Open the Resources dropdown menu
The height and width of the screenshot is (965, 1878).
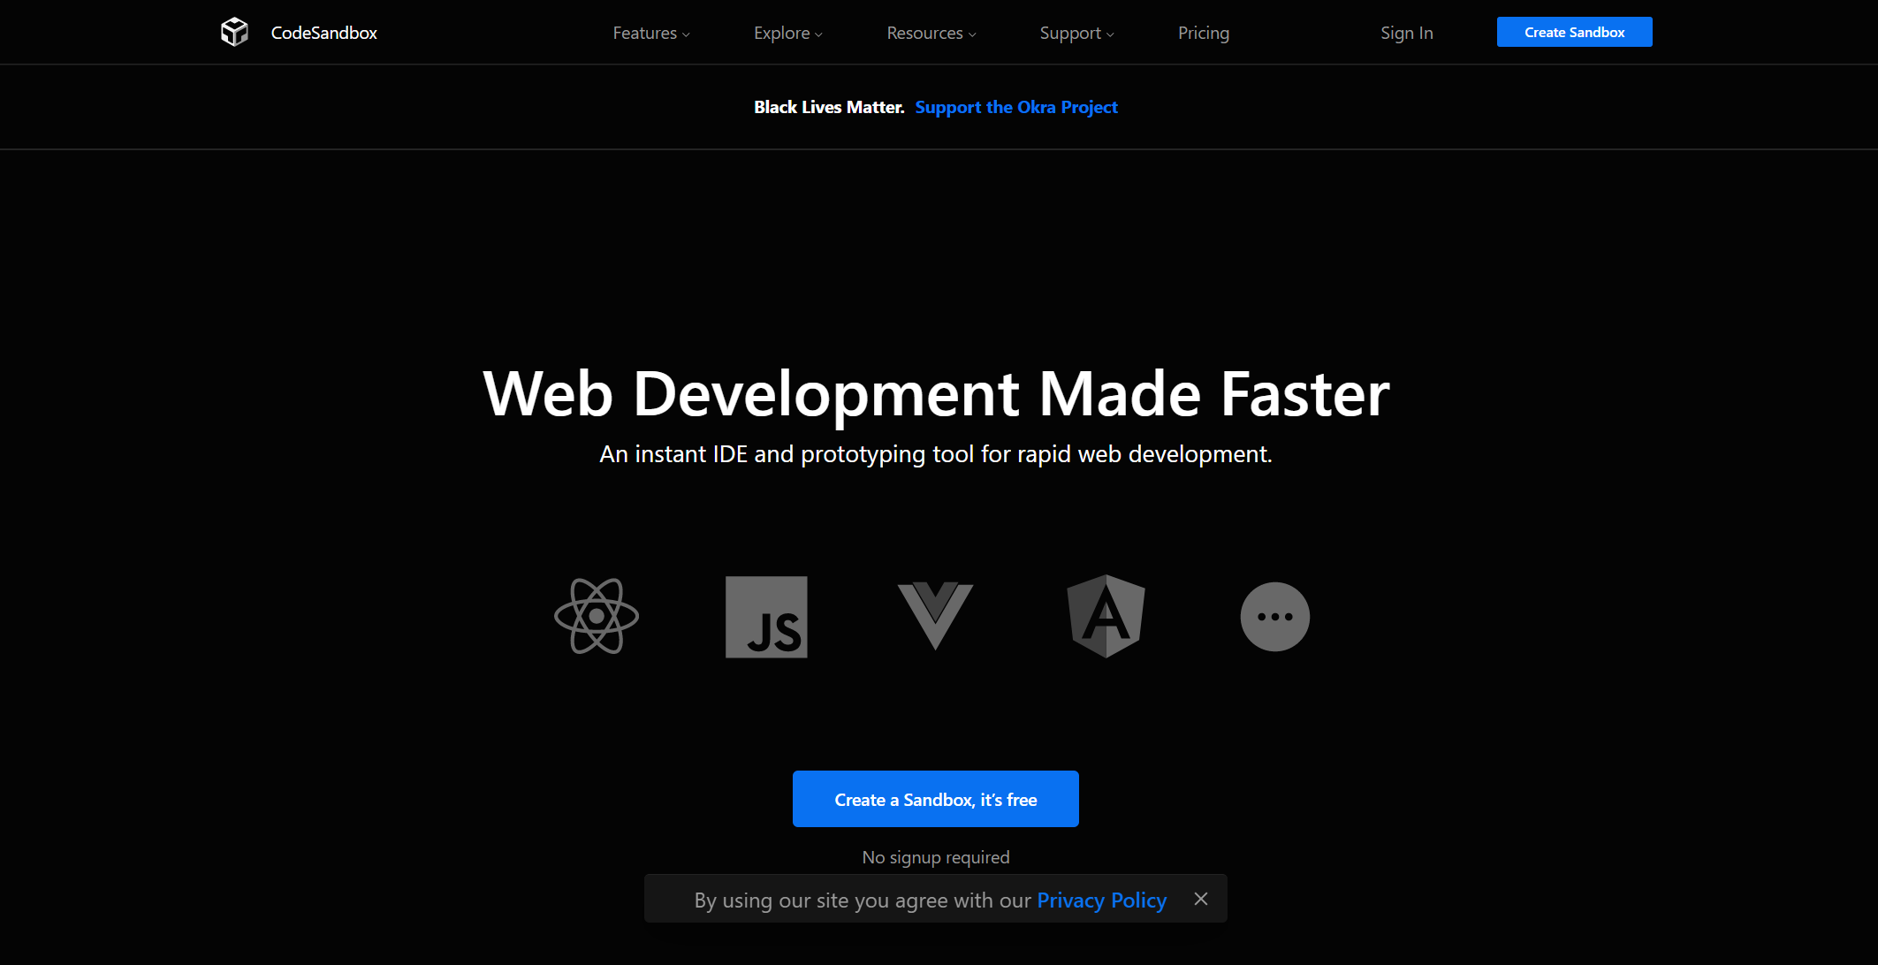point(931,33)
